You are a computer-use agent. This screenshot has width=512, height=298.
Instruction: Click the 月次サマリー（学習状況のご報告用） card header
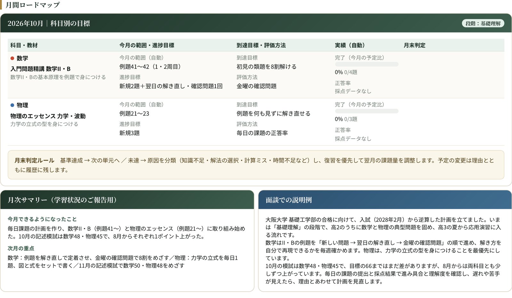tap(127, 200)
